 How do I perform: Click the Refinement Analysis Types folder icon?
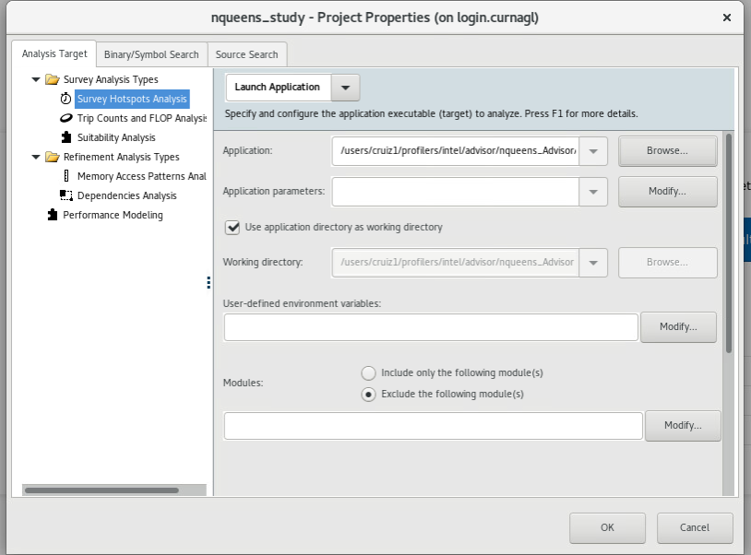(x=52, y=157)
